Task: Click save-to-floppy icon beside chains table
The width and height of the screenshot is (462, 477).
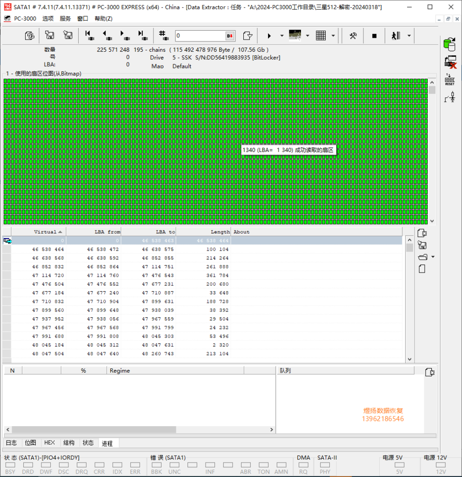Action: [422, 245]
